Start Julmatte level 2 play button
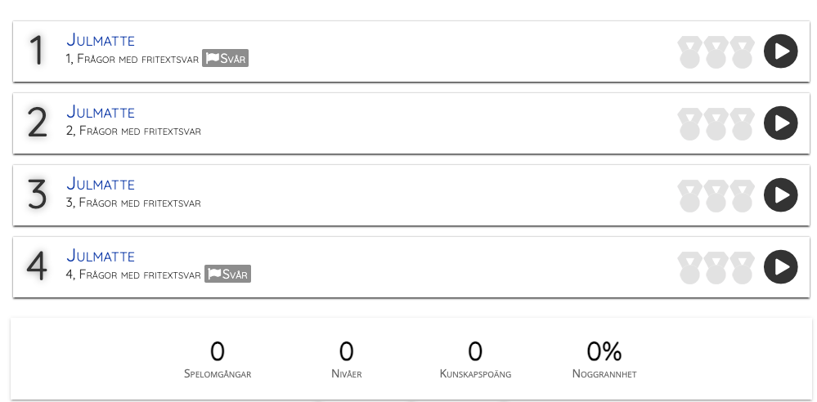 (780, 123)
